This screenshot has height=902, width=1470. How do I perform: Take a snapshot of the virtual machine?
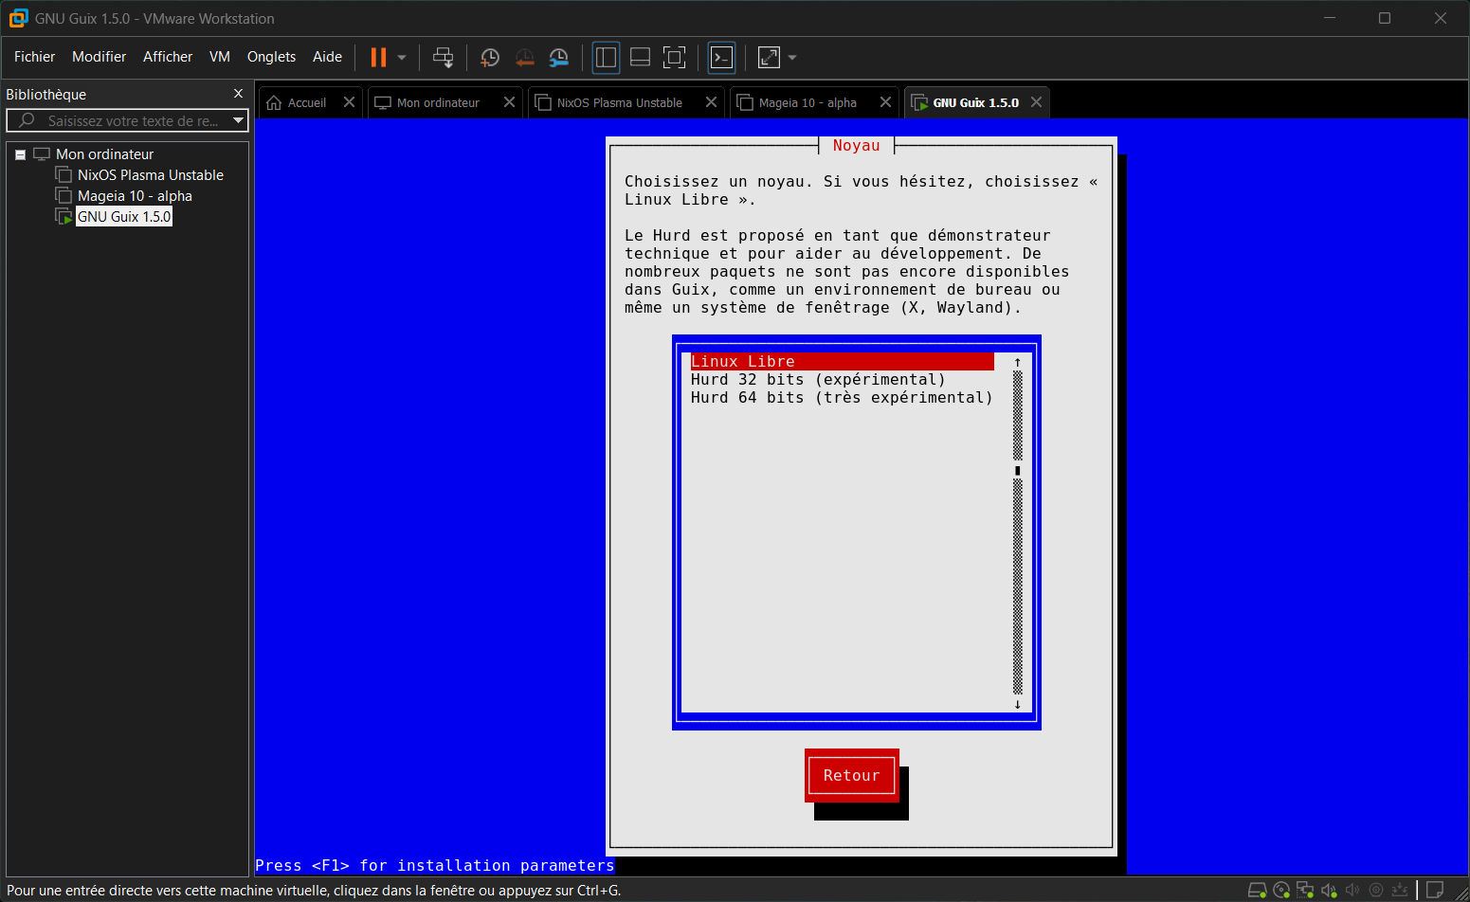click(490, 58)
